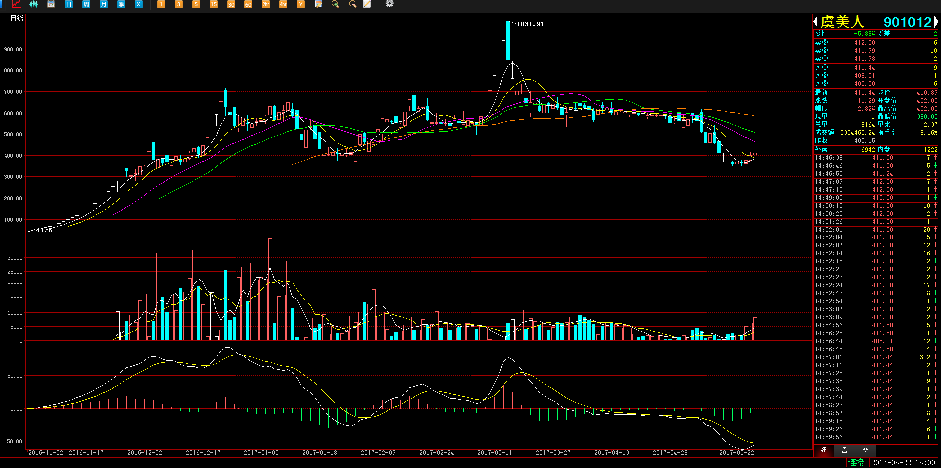Click lowest price 380.00
The height and width of the screenshot is (468, 941).
coord(927,117)
